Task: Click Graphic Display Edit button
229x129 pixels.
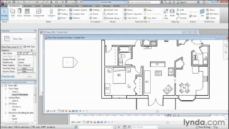Action: (x=25, y=72)
